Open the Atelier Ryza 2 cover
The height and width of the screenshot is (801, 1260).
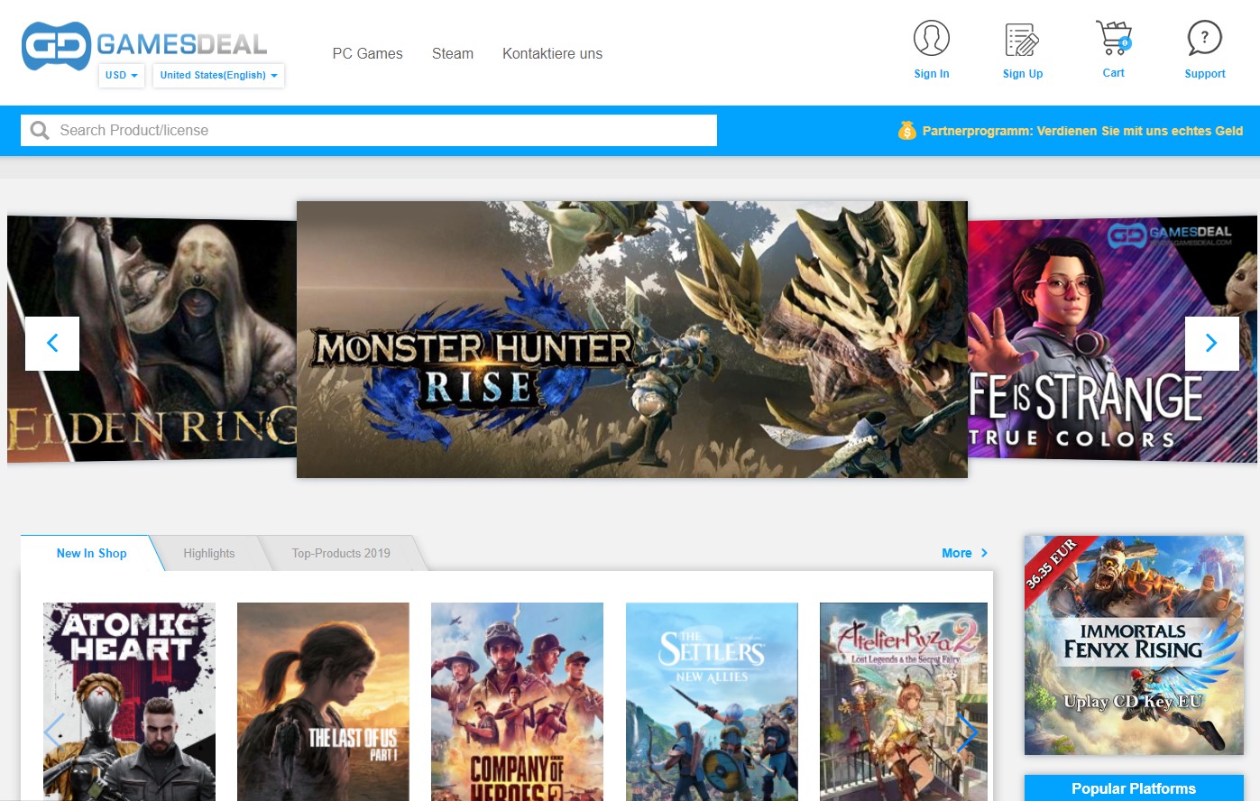(904, 701)
